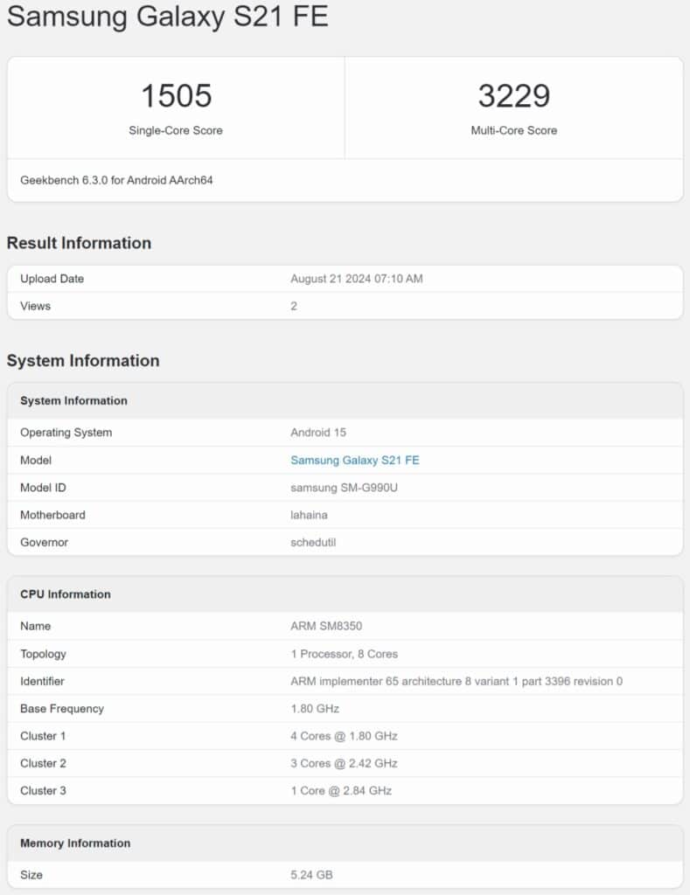690x895 pixels.
Task: Click the Cluster 2 label
Action: [x=43, y=763]
